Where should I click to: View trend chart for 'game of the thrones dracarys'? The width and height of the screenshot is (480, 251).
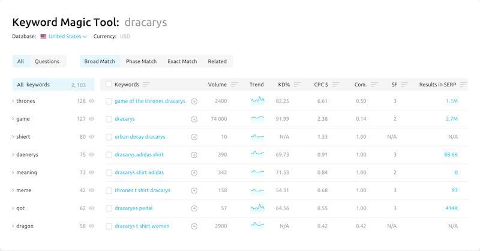coord(257,100)
